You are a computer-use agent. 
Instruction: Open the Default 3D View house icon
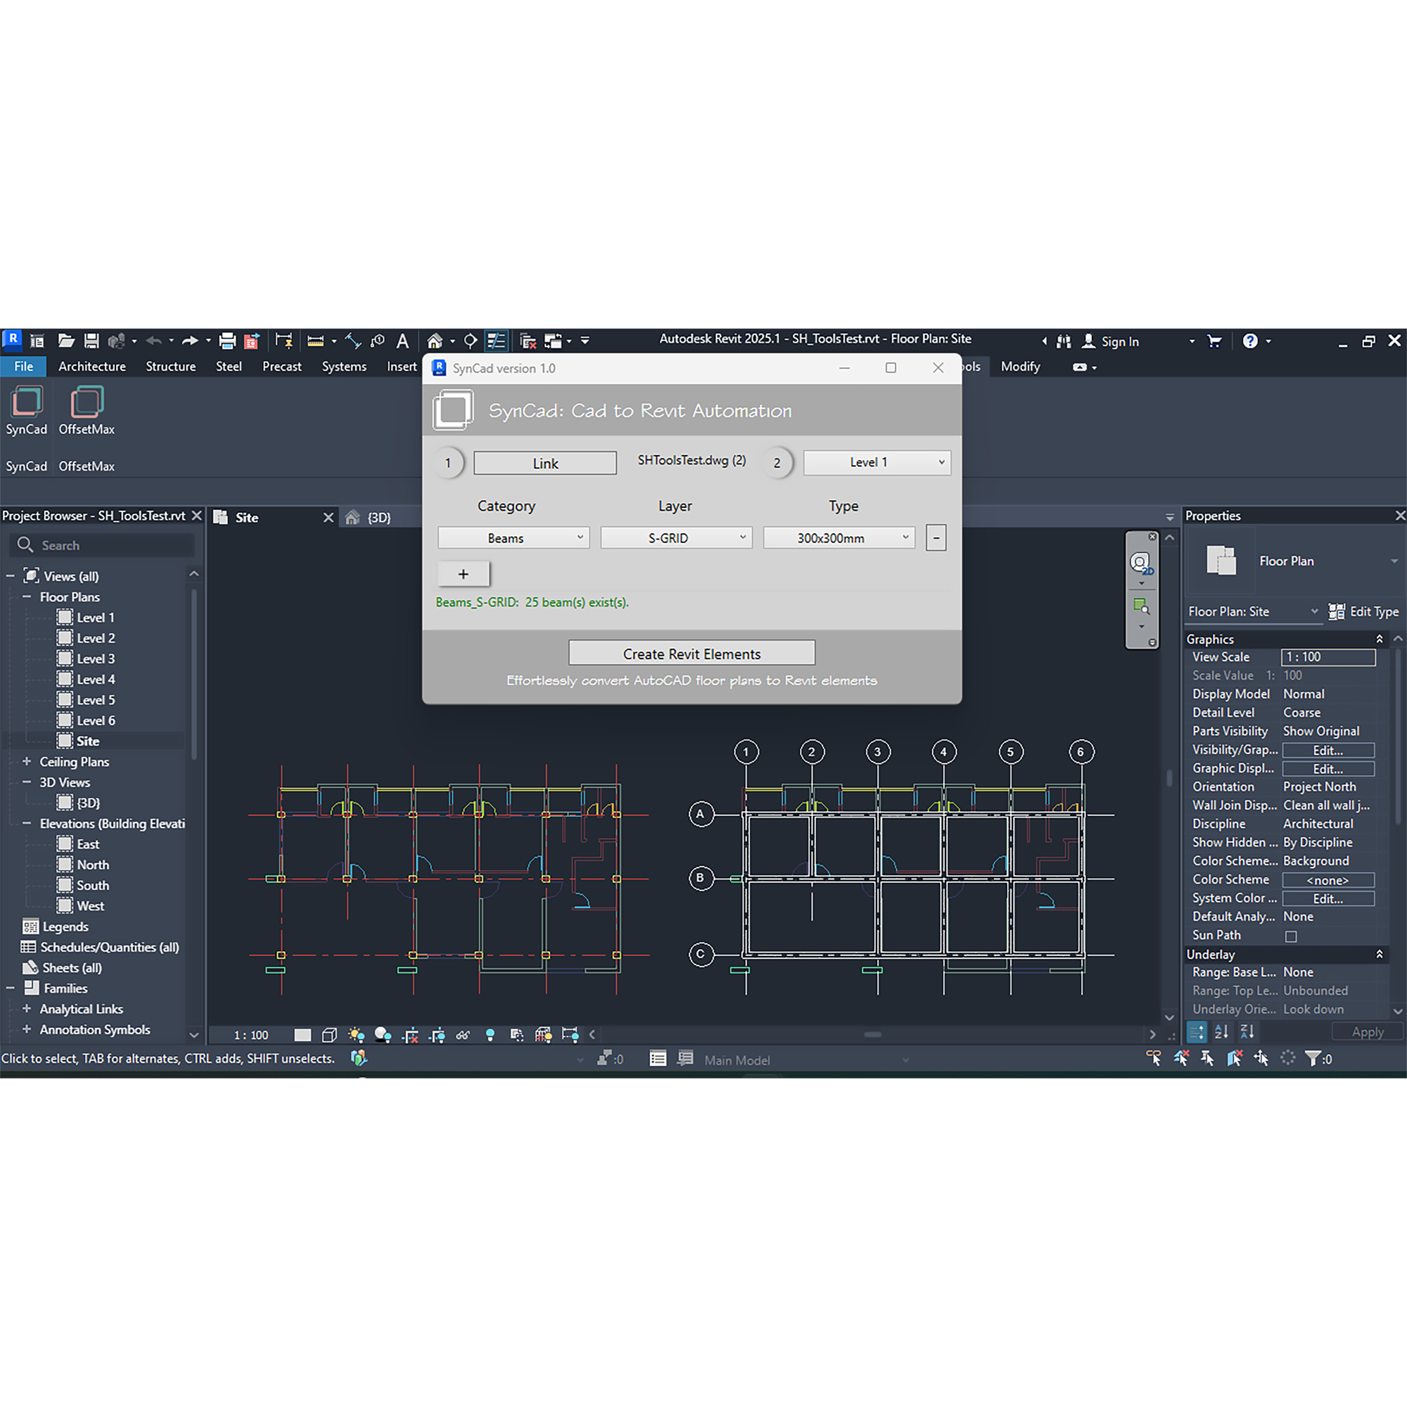(435, 340)
